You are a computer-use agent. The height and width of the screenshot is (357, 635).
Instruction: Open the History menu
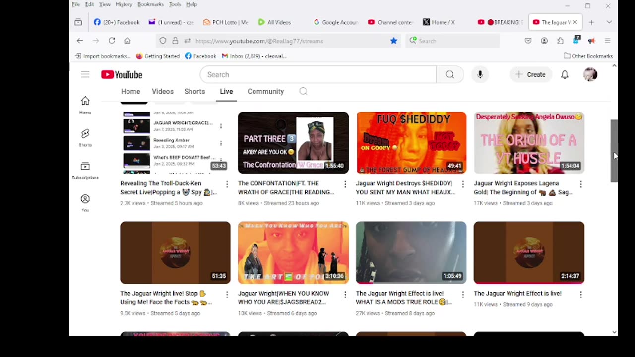pos(124,4)
